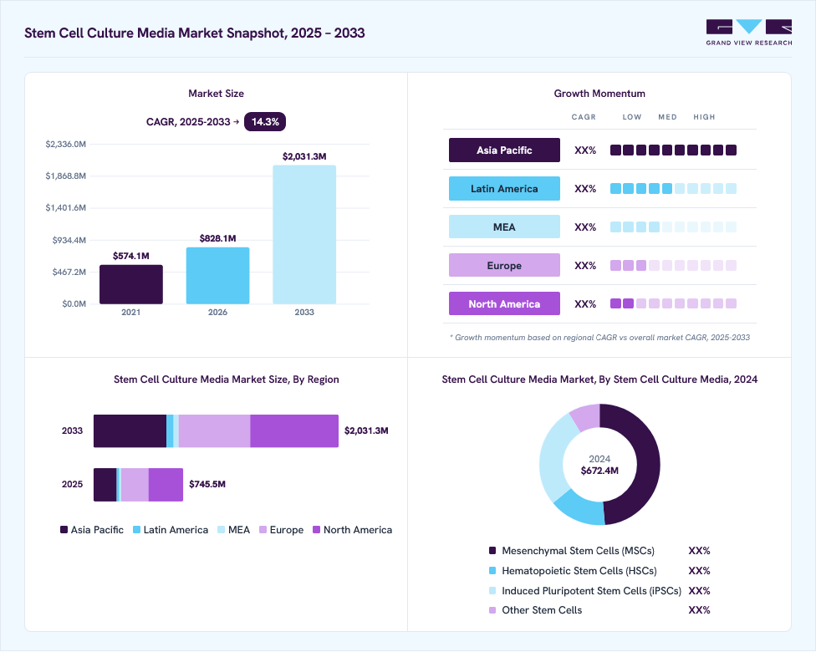Click the Europe momentum indicator squares
Image resolution: width=816 pixels, height=652 pixels.
coord(673,265)
